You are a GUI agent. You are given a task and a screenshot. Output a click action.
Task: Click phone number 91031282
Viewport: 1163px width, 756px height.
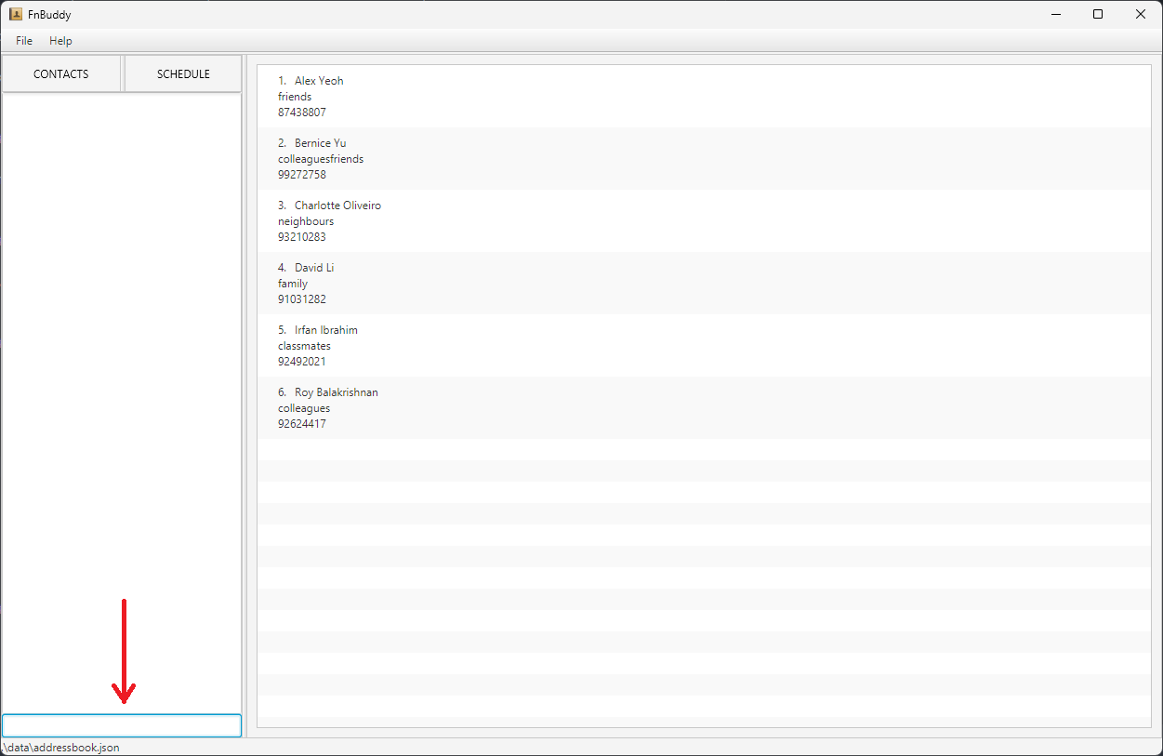coord(302,299)
